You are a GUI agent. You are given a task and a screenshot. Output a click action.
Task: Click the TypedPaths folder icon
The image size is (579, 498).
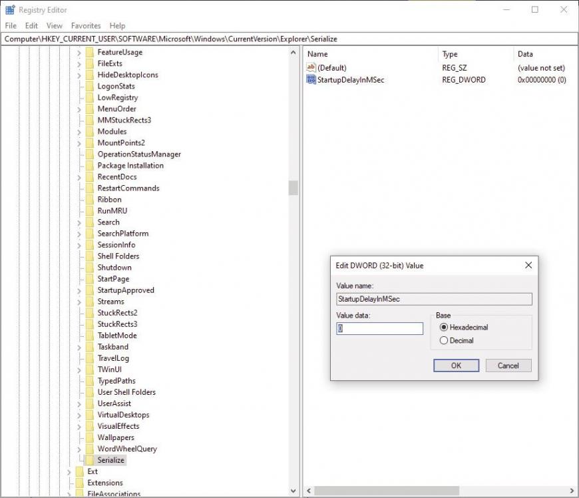pyautogui.click(x=89, y=381)
